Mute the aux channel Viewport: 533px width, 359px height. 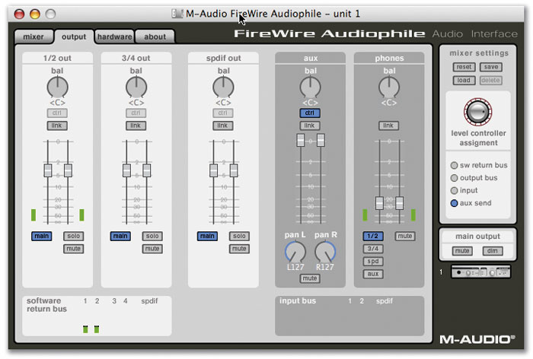click(x=310, y=278)
